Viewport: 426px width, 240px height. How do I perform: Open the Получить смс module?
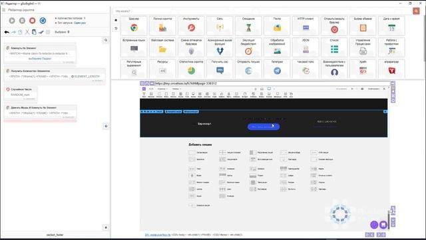click(x=220, y=69)
